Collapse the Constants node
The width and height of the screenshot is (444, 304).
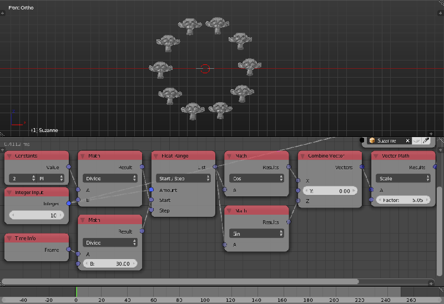click(9, 156)
